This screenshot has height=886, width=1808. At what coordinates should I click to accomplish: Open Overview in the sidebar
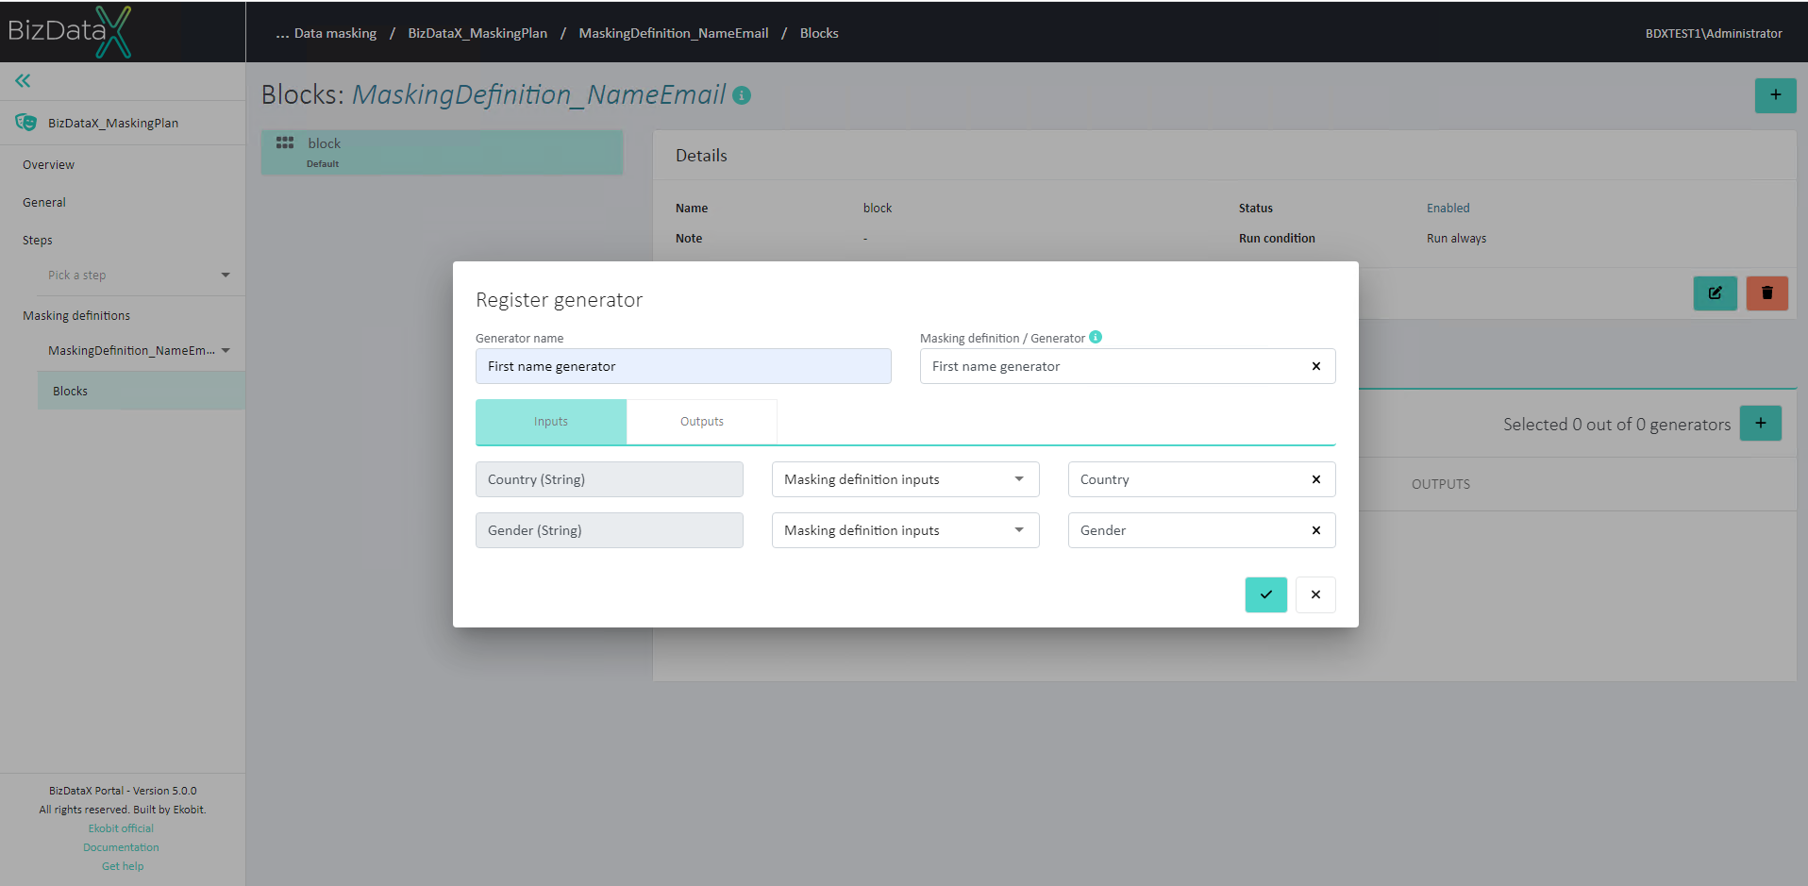coord(48,165)
